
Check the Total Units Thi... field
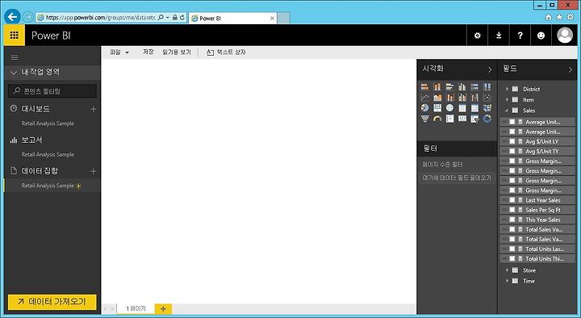tap(512, 259)
